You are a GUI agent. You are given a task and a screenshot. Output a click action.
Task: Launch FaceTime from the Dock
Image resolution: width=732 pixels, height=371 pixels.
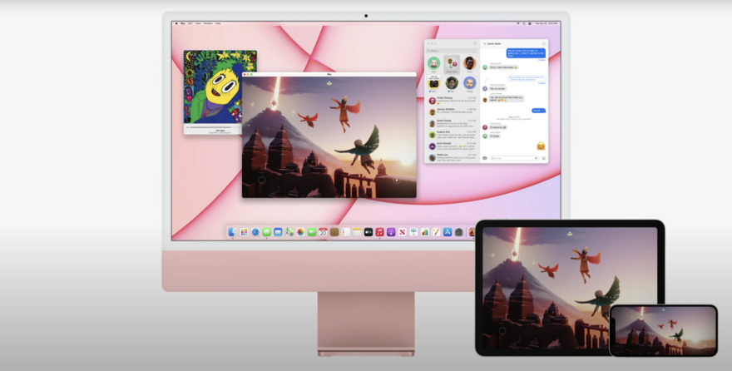coord(312,232)
